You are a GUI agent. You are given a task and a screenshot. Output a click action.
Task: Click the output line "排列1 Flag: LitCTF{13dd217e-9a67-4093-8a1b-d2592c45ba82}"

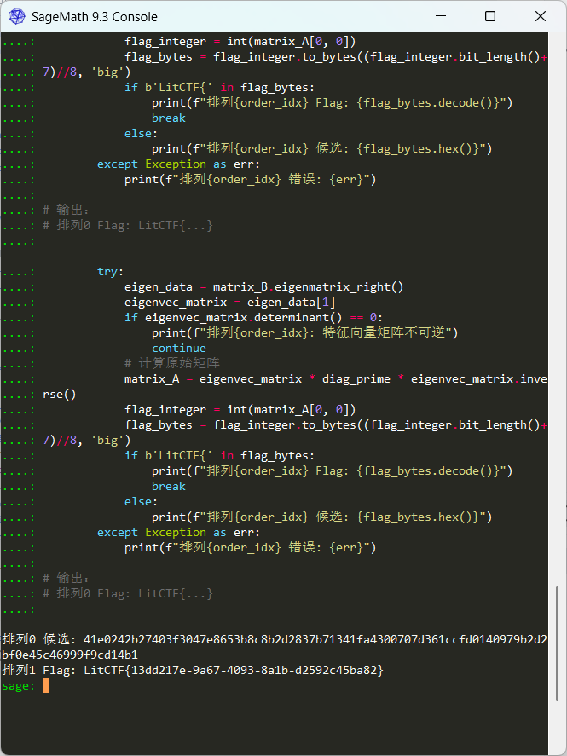point(193,670)
